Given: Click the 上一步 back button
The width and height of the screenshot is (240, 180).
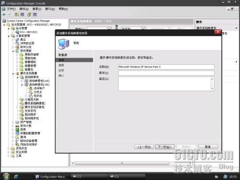Looking at the screenshot, I should tap(144, 147).
